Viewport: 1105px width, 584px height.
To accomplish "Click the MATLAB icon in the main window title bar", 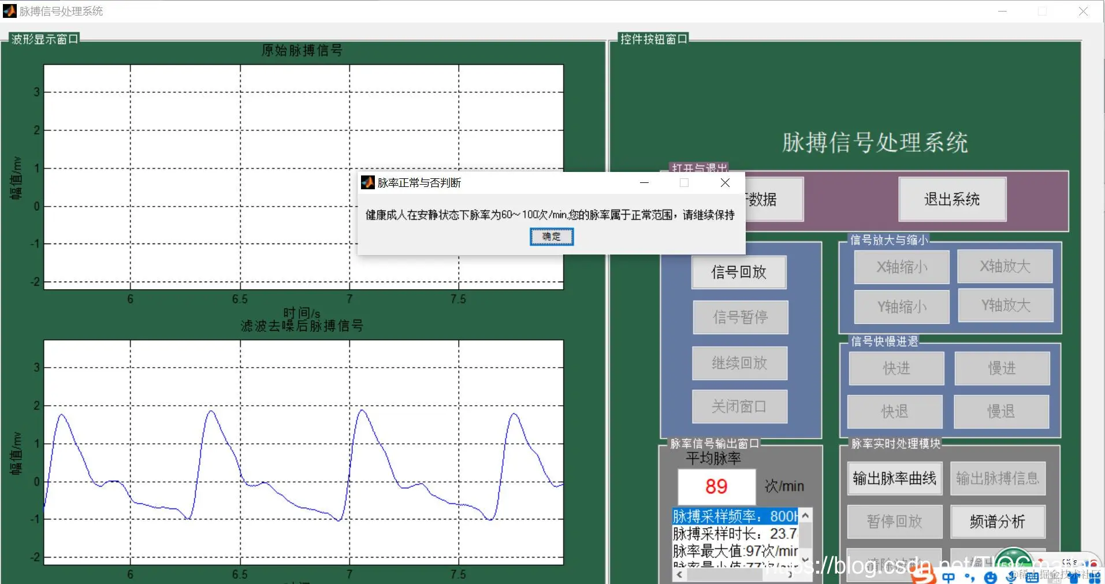I will coord(9,11).
